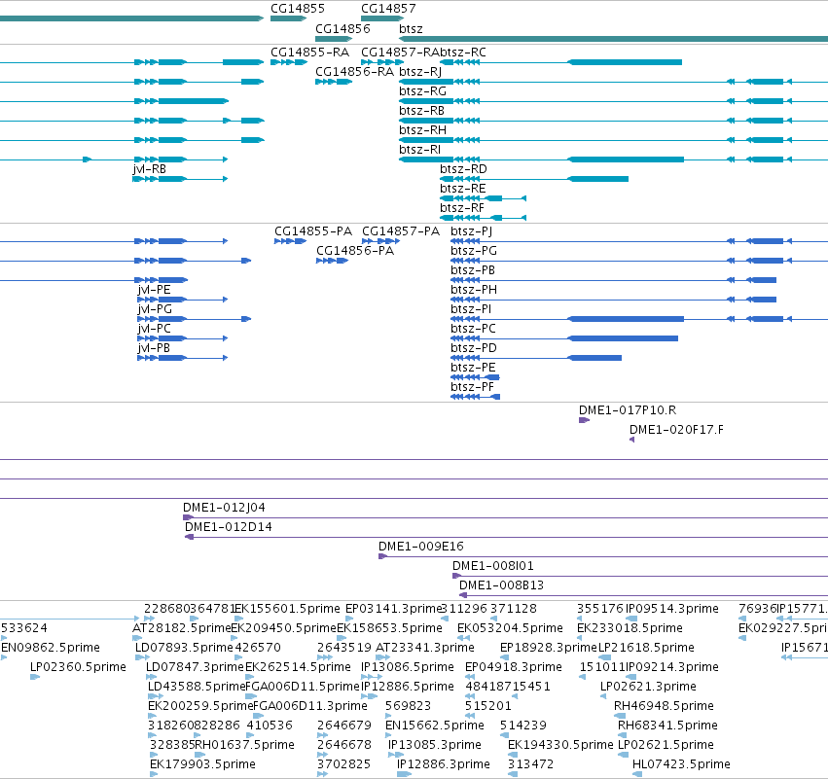
Task: Open the CG14855-RA transcript label
Action: 309,53
